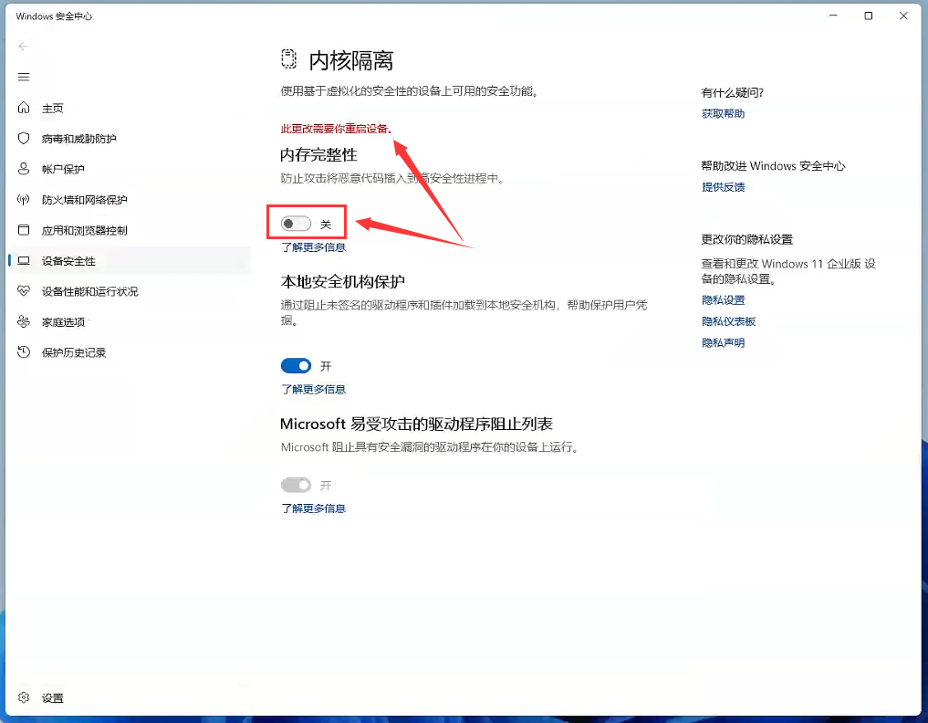Viewport: 928px width, 723px height.
Task: Click the heart icon for 设备性能和运行状况
Action: click(x=24, y=290)
